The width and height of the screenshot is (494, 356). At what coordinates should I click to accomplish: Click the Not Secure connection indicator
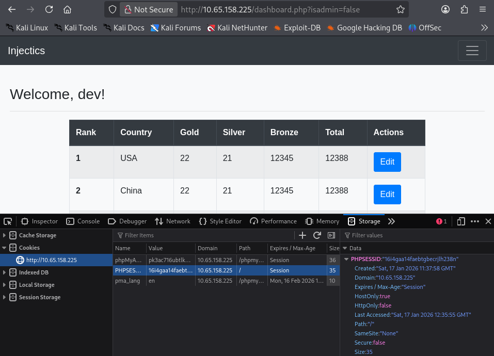click(x=149, y=9)
